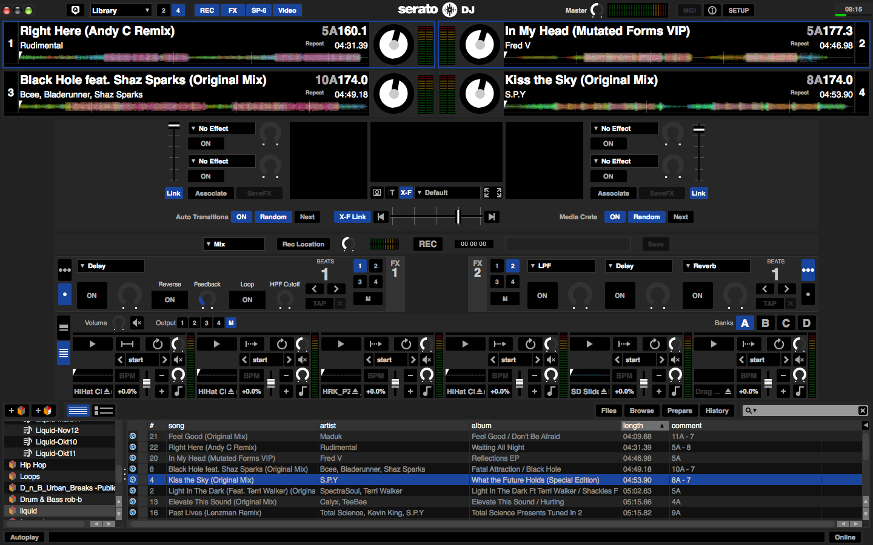Play the first sampler slot
Image resolution: width=873 pixels, height=545 pixels.
93,343
